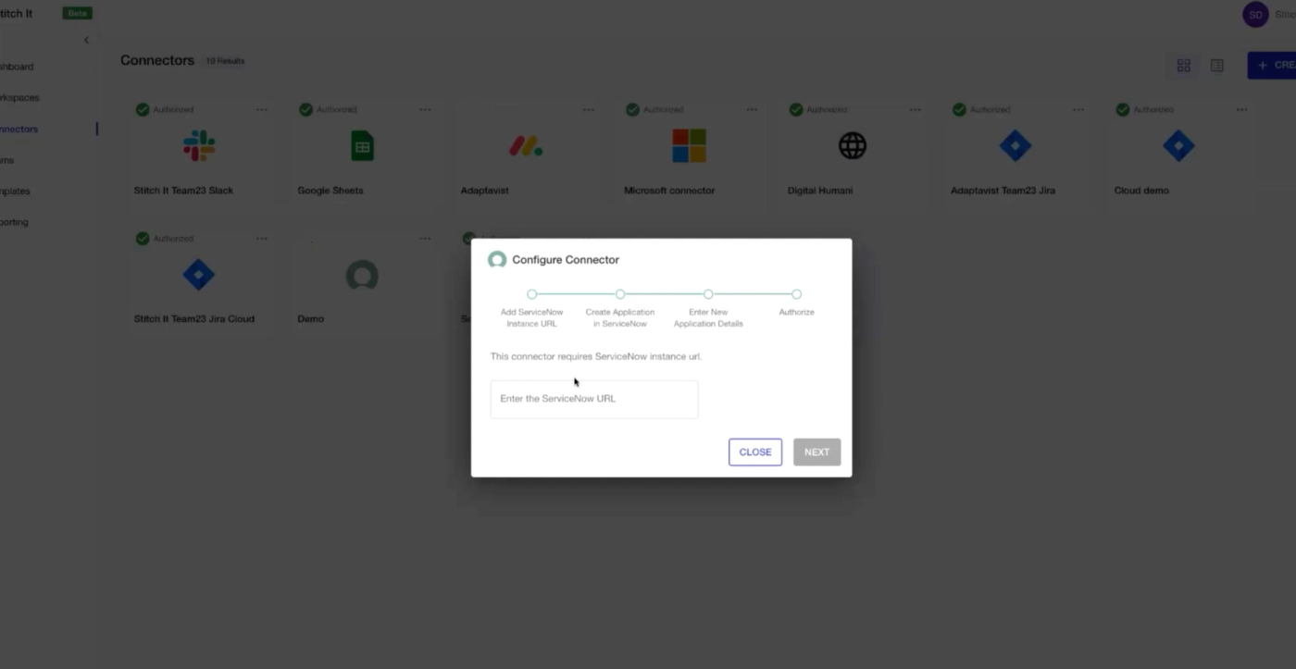The height and width of the screenshot is (669, 1296).
Task: Click the CLOSE button in the dialog
Action: pyautogui.click(x=754, y=452)
